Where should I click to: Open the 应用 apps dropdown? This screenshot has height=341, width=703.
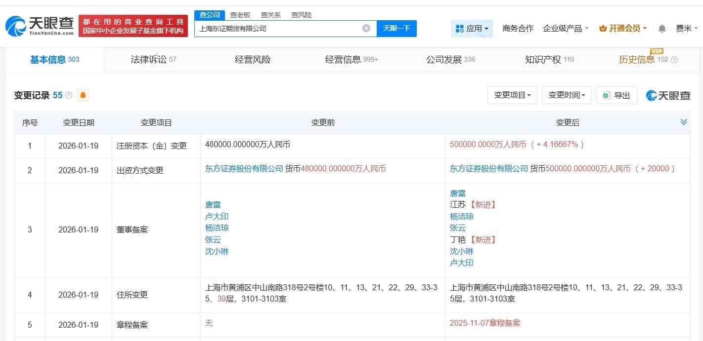tap(472, 29)
